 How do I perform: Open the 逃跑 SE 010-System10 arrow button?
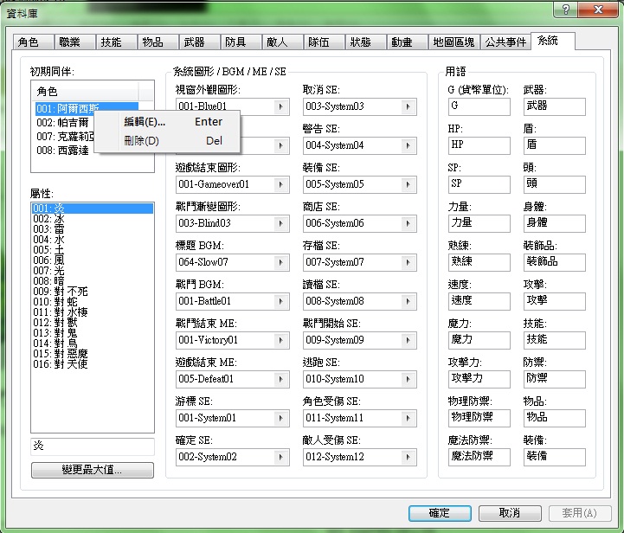click(408, 379)
